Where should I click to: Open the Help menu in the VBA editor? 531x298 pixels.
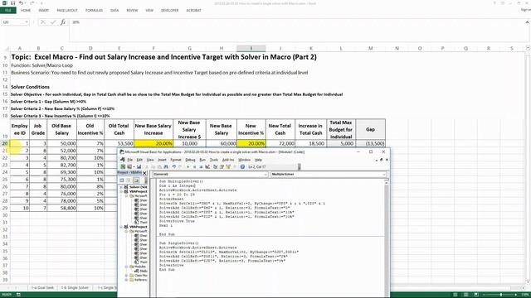coord(258,160)
